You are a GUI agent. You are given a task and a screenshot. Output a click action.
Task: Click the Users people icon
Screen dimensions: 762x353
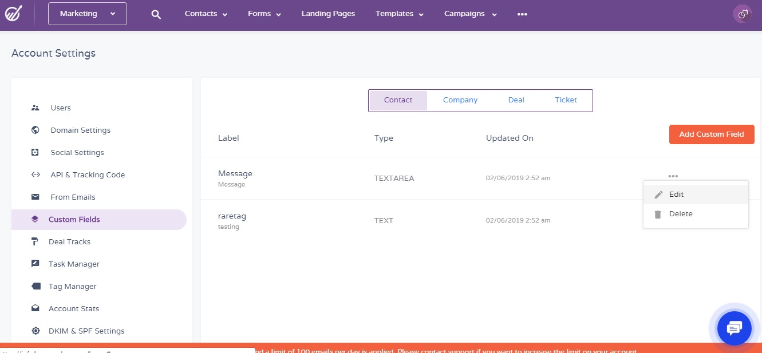pos(35,108)
